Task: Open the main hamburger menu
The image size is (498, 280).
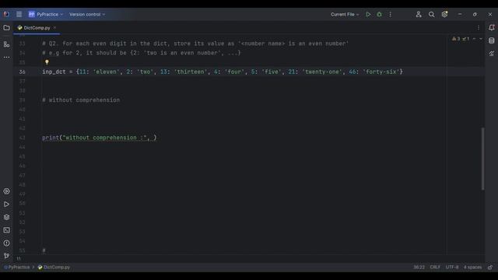Action: click(19, 14)
